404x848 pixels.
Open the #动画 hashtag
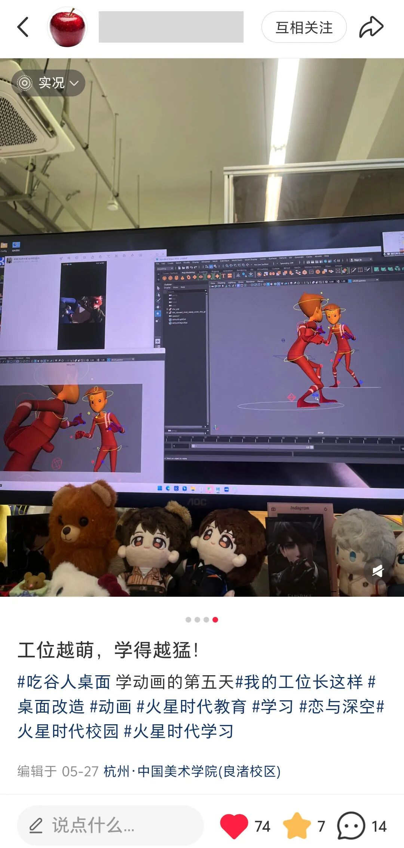[x=110, y=707]
